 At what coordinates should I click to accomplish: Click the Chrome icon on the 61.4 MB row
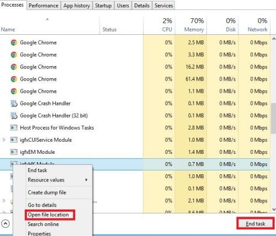(14, 79)
